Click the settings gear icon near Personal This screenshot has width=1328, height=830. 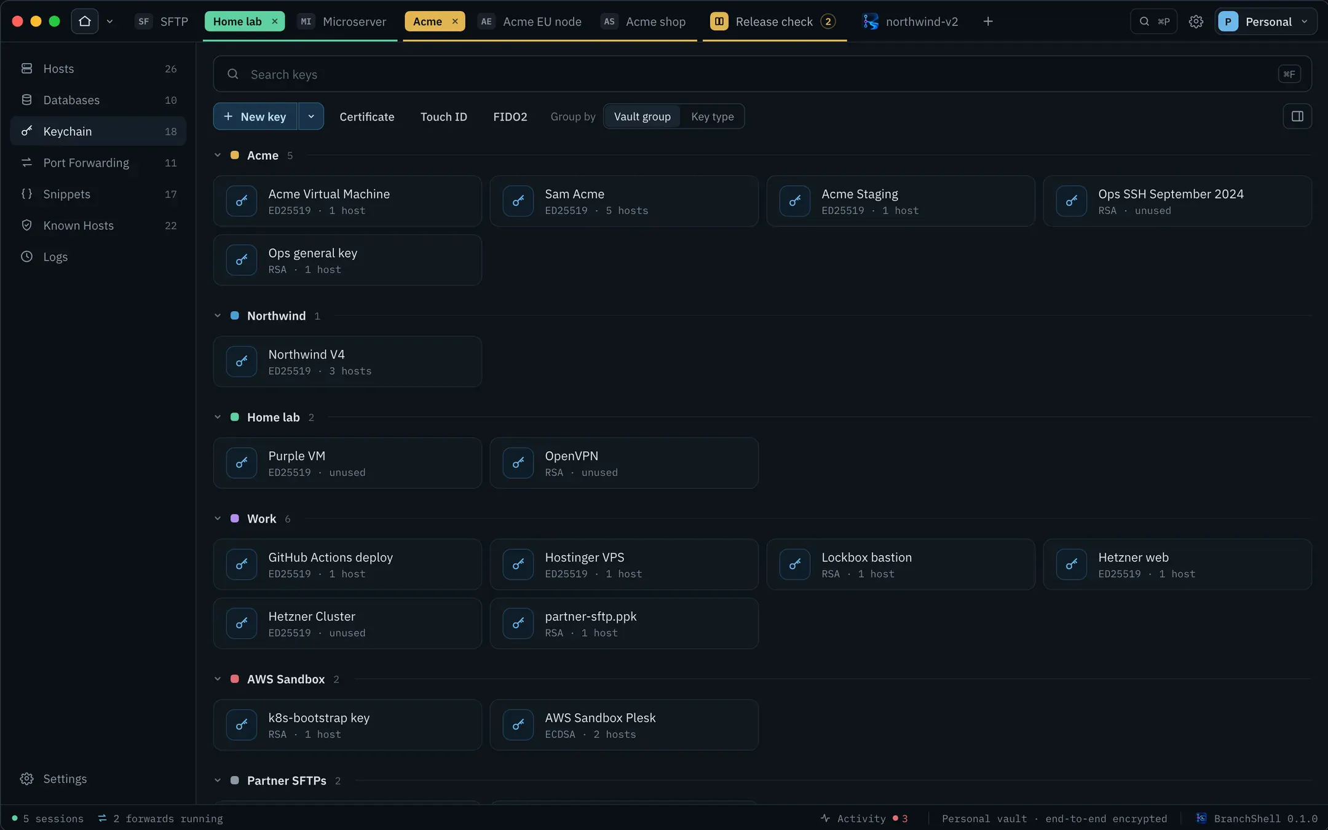click(x=1196, y=22)
